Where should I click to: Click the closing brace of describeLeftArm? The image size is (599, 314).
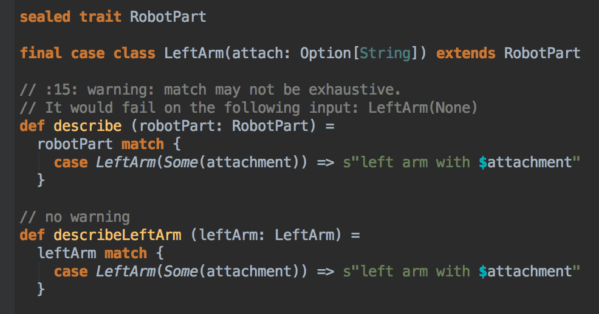41,289
